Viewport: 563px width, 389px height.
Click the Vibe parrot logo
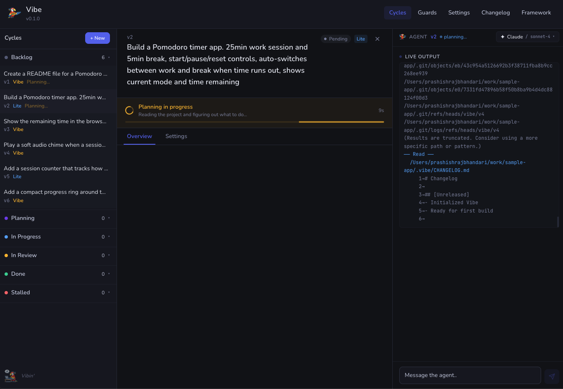coord(13,12)
